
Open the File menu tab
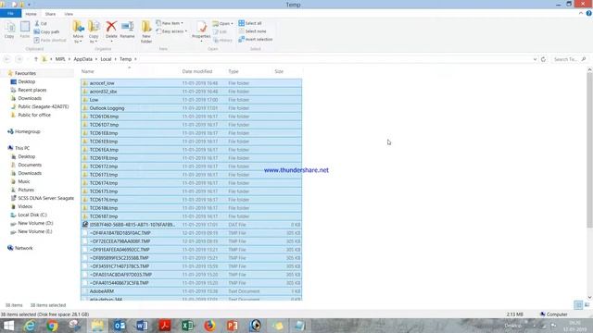[10, 14]
